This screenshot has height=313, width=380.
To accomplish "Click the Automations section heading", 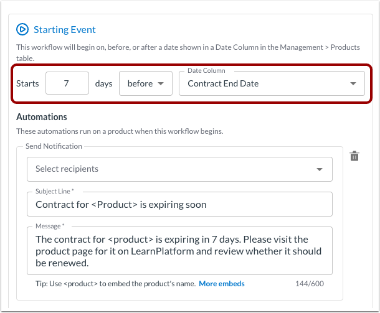I will coord(42,117).
